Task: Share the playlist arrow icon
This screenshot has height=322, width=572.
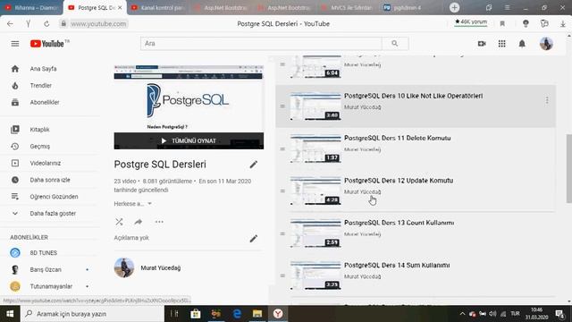Action: pos(139,222)
